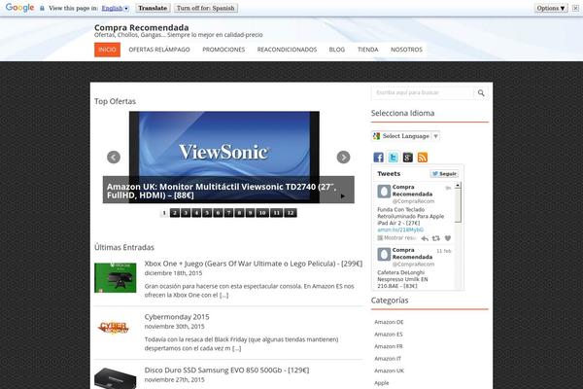Image resolution: width=583 pixels, height=389 pixels.
Task: Open the Amazon ES category
Action: coord(389,335)
